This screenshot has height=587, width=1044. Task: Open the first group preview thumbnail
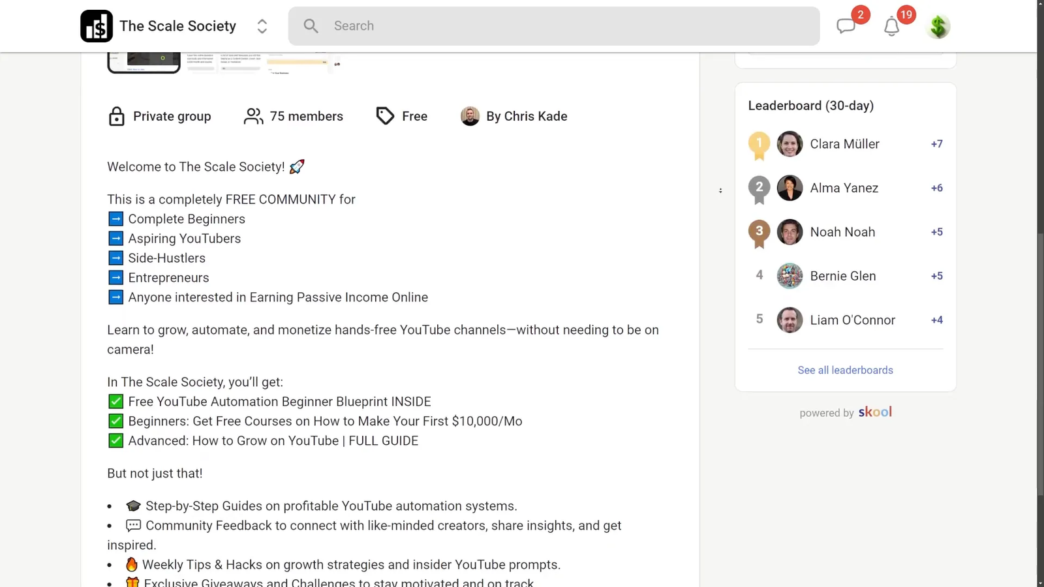pos(144,63)
